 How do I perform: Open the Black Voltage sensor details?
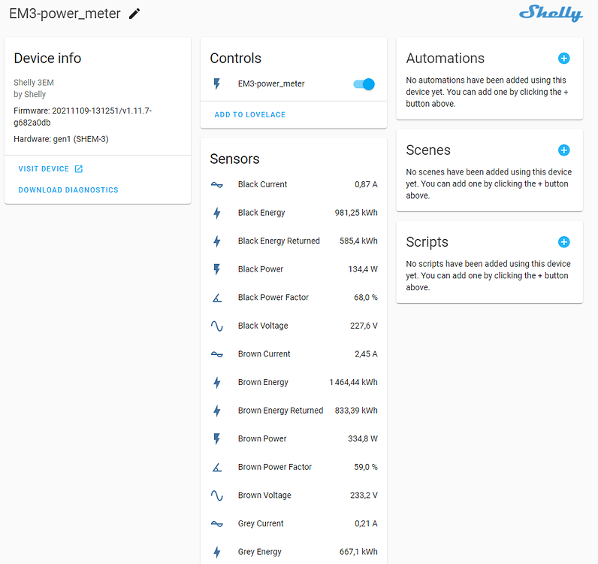(293, 326)
